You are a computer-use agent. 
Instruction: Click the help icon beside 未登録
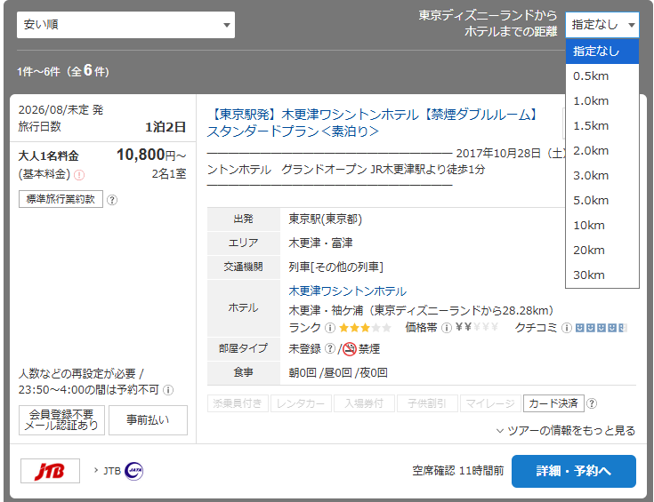330,348
